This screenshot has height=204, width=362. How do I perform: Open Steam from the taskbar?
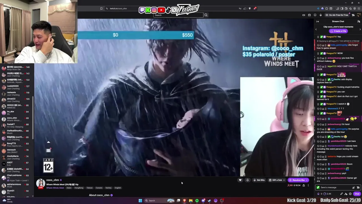point(209,201)
